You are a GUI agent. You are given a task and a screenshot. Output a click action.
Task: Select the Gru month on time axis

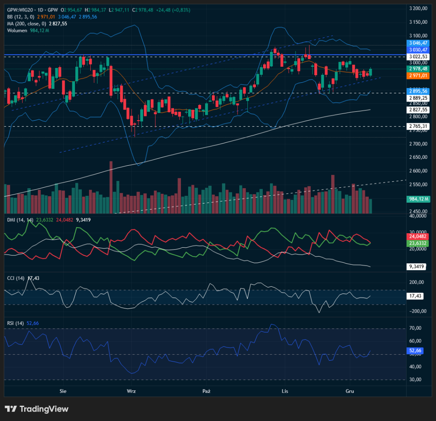point(350,390)
